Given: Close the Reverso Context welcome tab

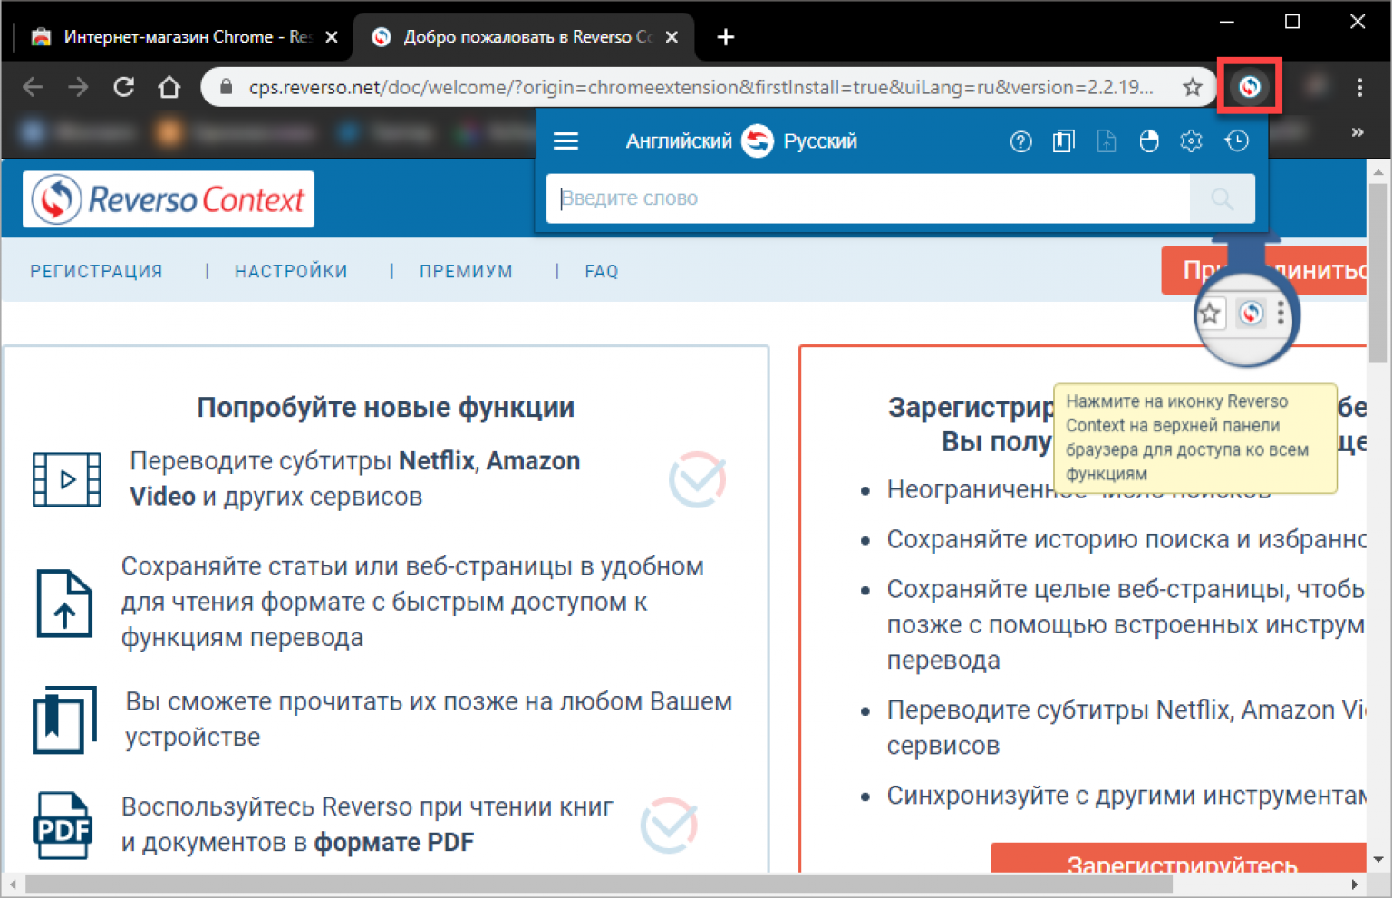Looking at the screenshot, I should coord(672,37).
